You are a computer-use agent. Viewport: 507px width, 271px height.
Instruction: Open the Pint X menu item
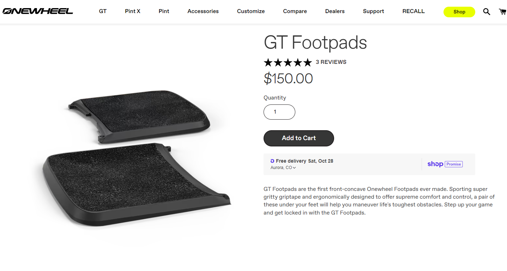point(133,11)
